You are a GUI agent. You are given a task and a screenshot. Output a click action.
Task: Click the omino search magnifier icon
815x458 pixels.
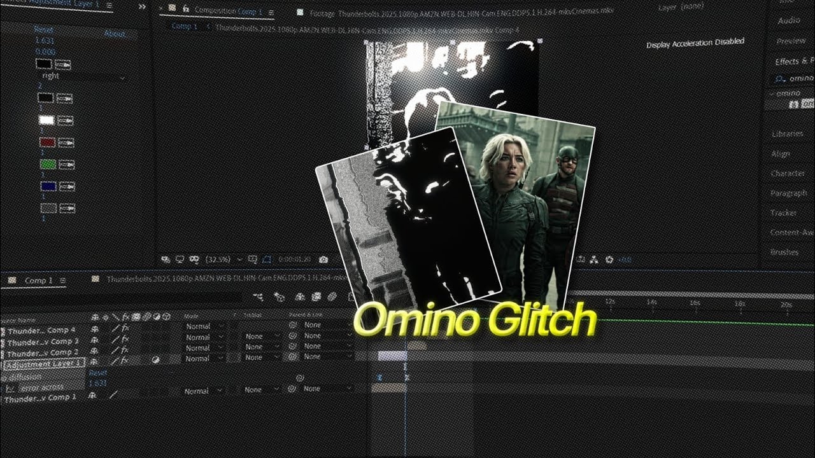click(780, 79)
